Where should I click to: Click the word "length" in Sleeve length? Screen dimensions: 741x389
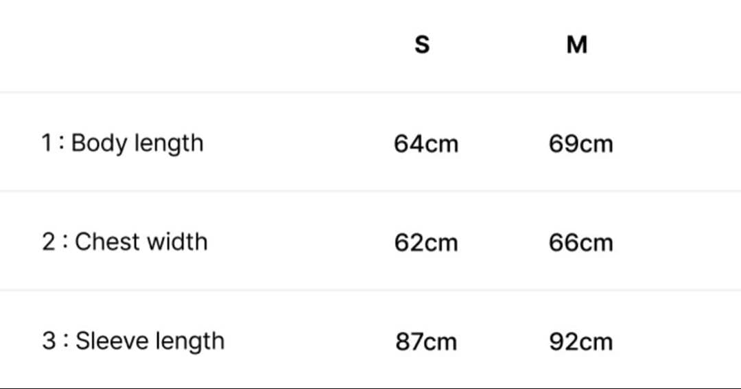click(x=189, y=342)
